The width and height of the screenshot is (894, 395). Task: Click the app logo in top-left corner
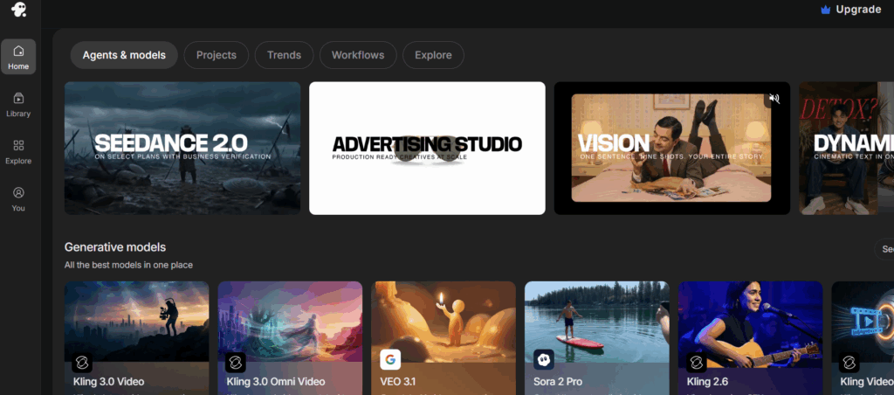tap(18, 10)
